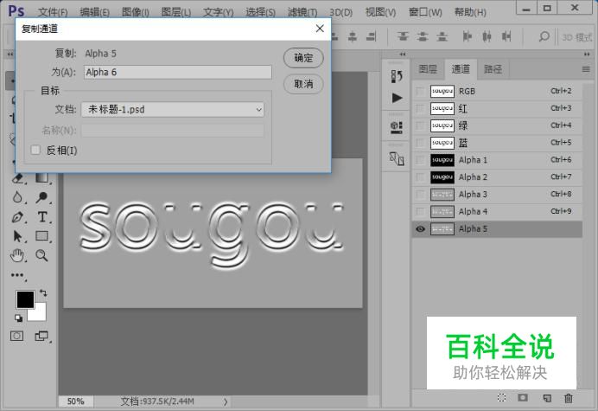
Task: Open the Clone Source panel icon
Action: [x=397, y=158]
